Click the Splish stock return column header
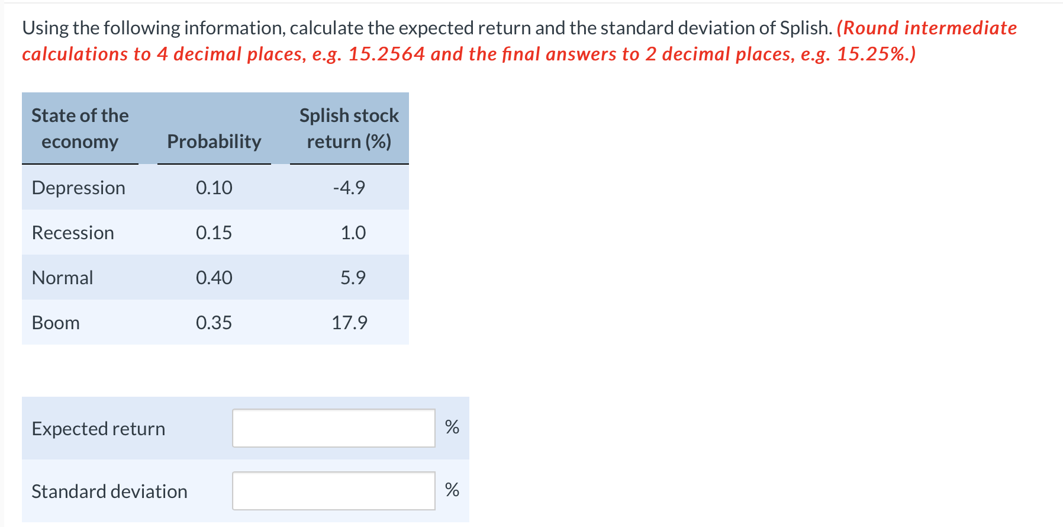 [x=349, y=128]
